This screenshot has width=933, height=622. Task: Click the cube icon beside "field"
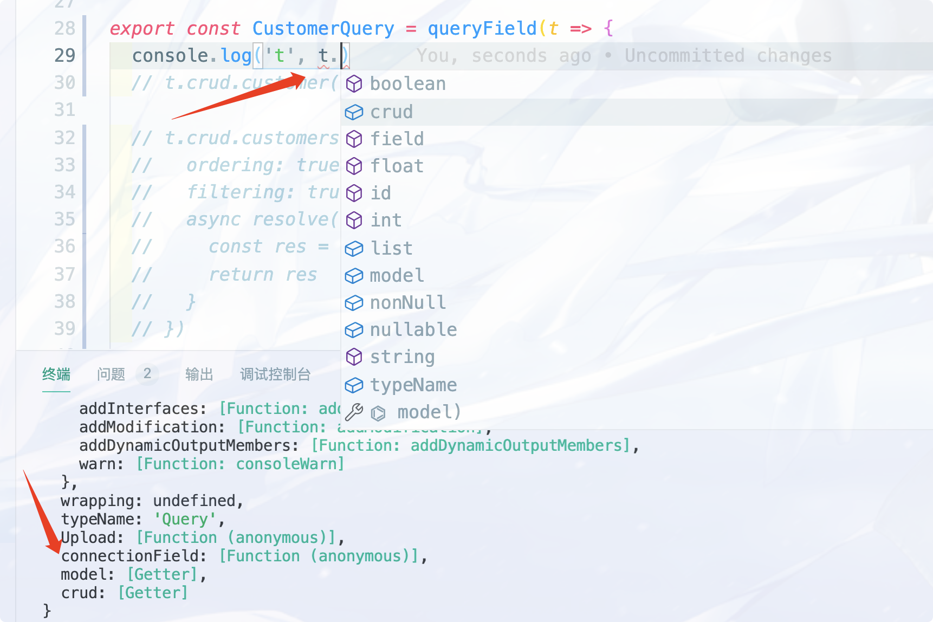click(354, 139)
